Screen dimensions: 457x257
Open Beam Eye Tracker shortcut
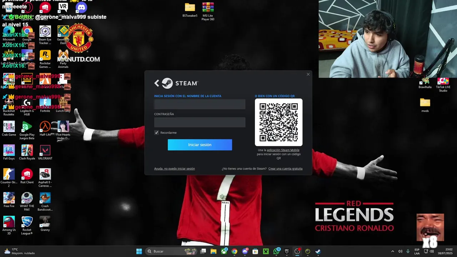point(45,35)
